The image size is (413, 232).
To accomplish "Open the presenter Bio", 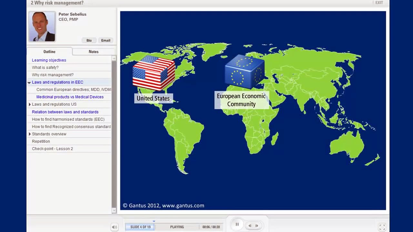I will click(x=89, y=41).
